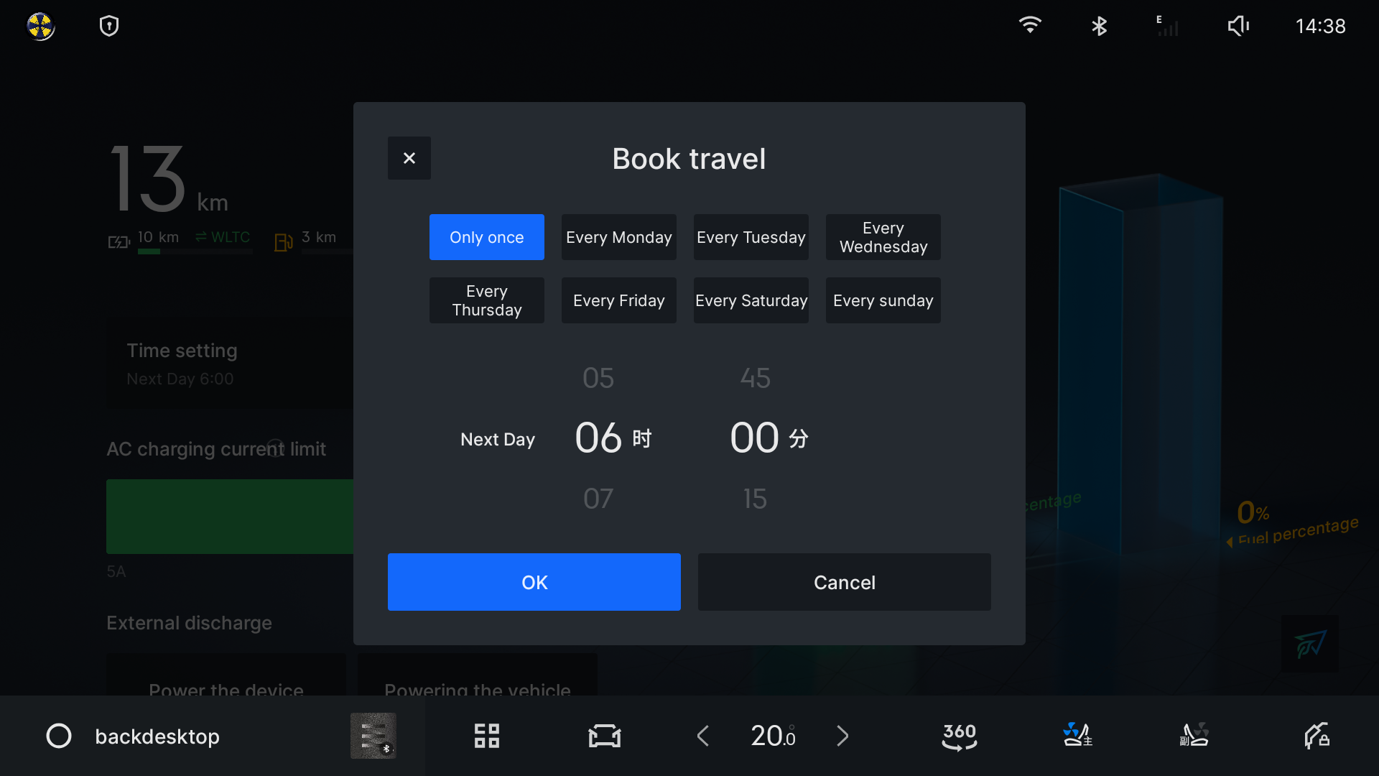This screenshot has width=1379, height=776.
Task: Open driver seat ventilation control
Action: pyautogui.click(x=1077, y=736)
